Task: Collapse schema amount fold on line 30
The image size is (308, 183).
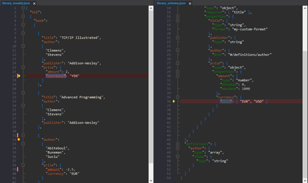Action: [177, 76]
